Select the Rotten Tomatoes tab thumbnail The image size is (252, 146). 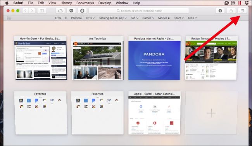(211, 58)
